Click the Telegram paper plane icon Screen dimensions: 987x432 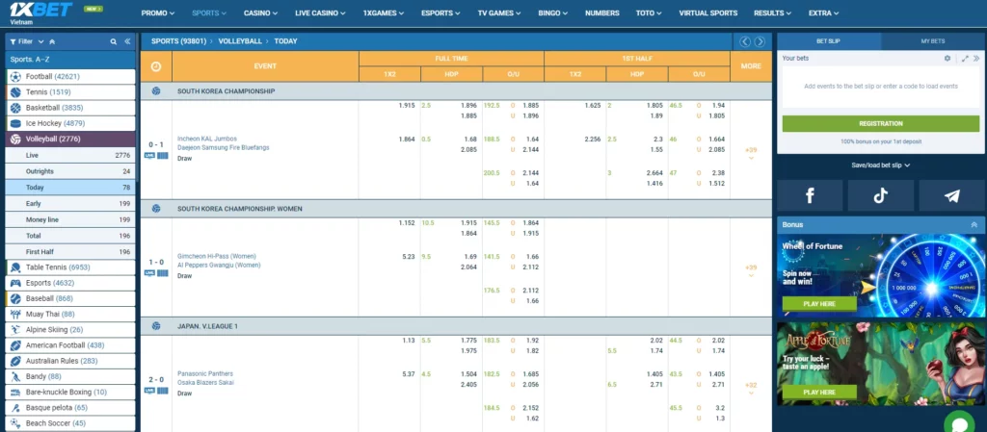coord(951,195)
